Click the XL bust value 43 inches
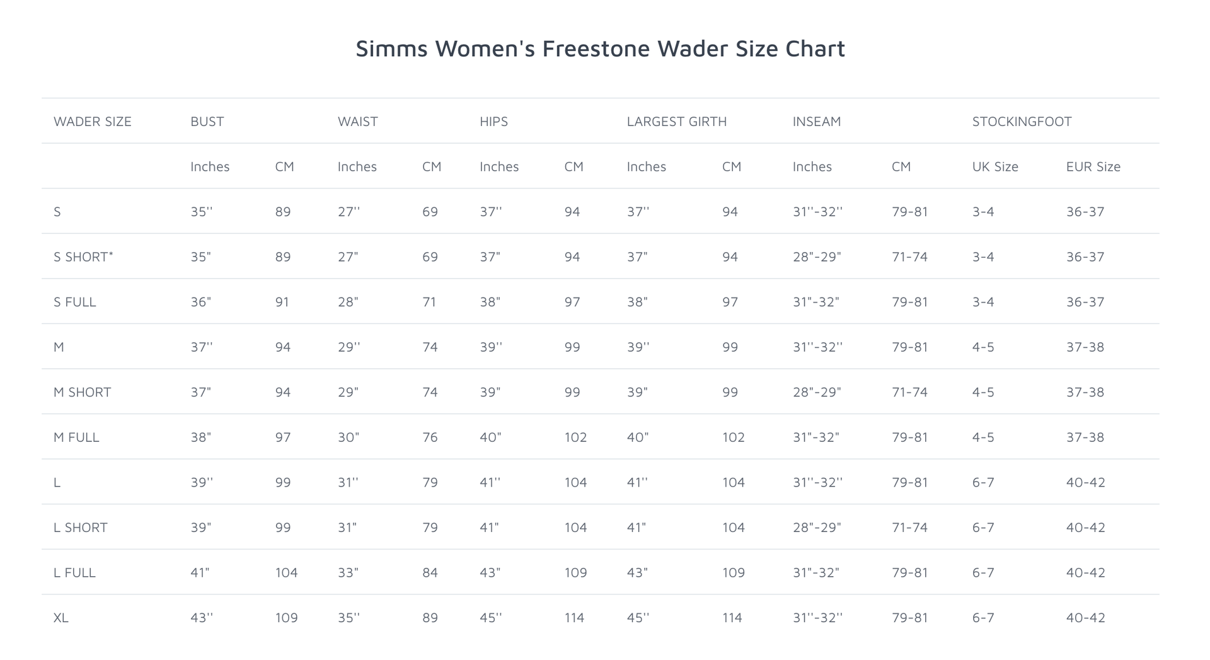Viewport: 1210px width, 660px height. [202, 618]
